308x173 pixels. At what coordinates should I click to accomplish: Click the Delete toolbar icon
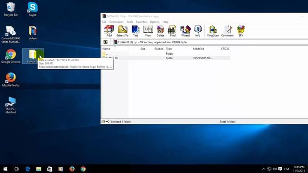160,31
